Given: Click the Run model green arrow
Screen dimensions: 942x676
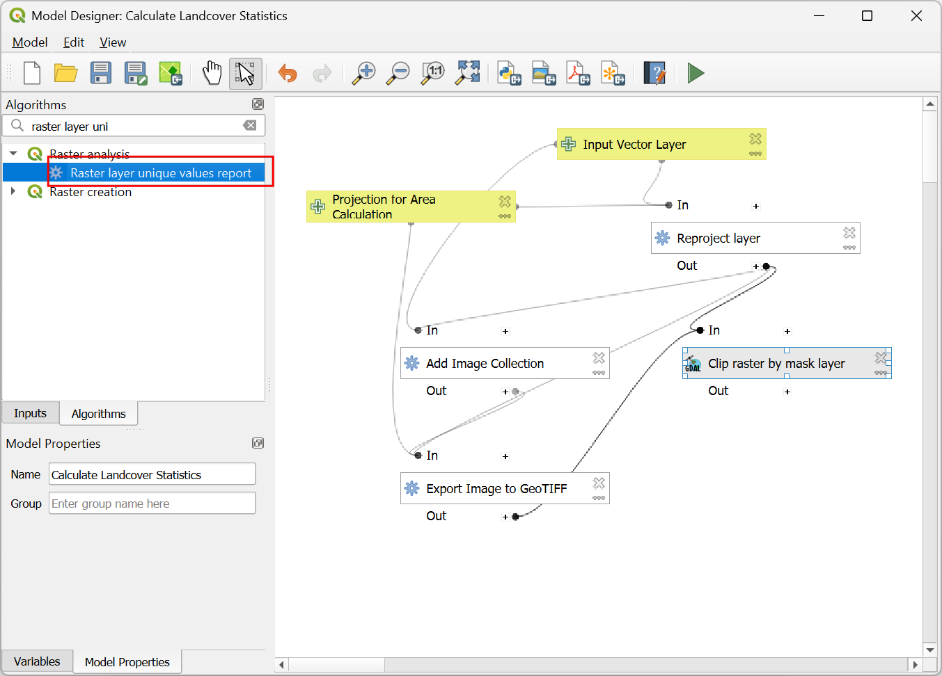Looking at the screenshot, I should (696, 73).
